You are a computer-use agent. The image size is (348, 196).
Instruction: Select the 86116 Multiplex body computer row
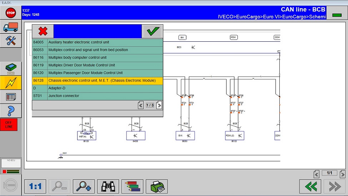click(x=98, y=58)
